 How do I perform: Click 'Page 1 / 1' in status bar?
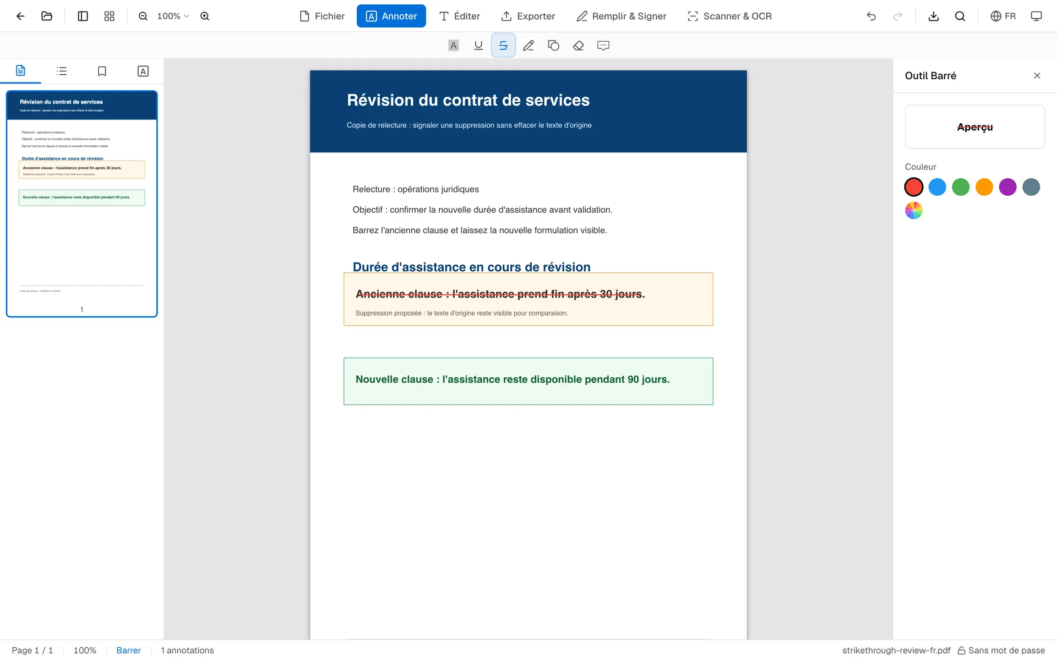coord(32,650)
